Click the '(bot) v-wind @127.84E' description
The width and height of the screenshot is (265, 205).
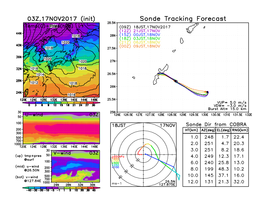[28, 179]
